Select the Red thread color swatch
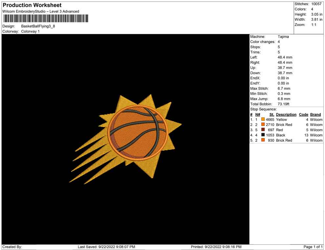The height and width of the screenshot is (250, 325). pos(263,130)
